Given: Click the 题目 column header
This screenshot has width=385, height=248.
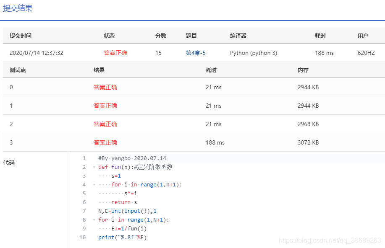Looking at the screenshot, I should 191,36.
